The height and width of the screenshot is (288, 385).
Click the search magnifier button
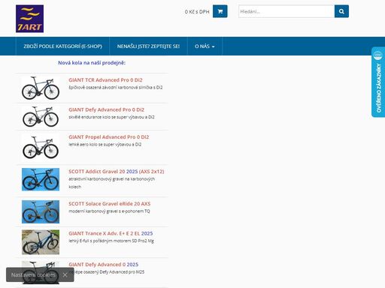[341, 11]
